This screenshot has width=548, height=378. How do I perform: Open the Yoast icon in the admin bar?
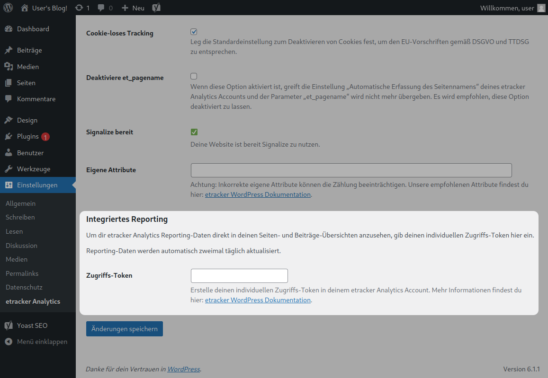(157, 8)
